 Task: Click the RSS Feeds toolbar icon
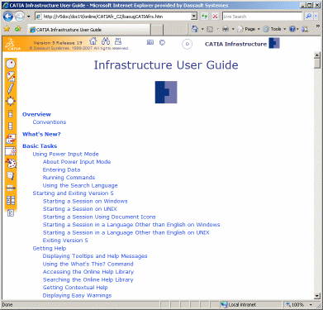(210, 29)
